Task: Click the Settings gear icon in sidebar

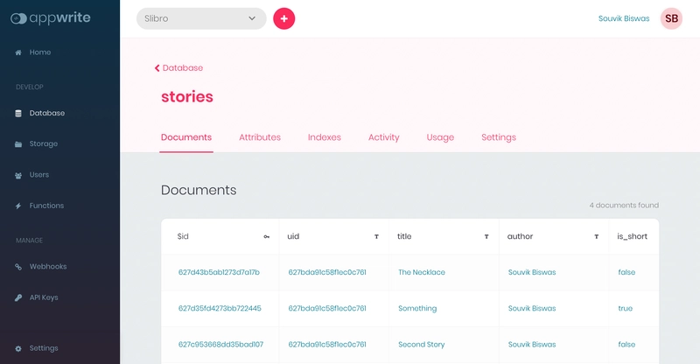Action: click(x=18, y=348)
